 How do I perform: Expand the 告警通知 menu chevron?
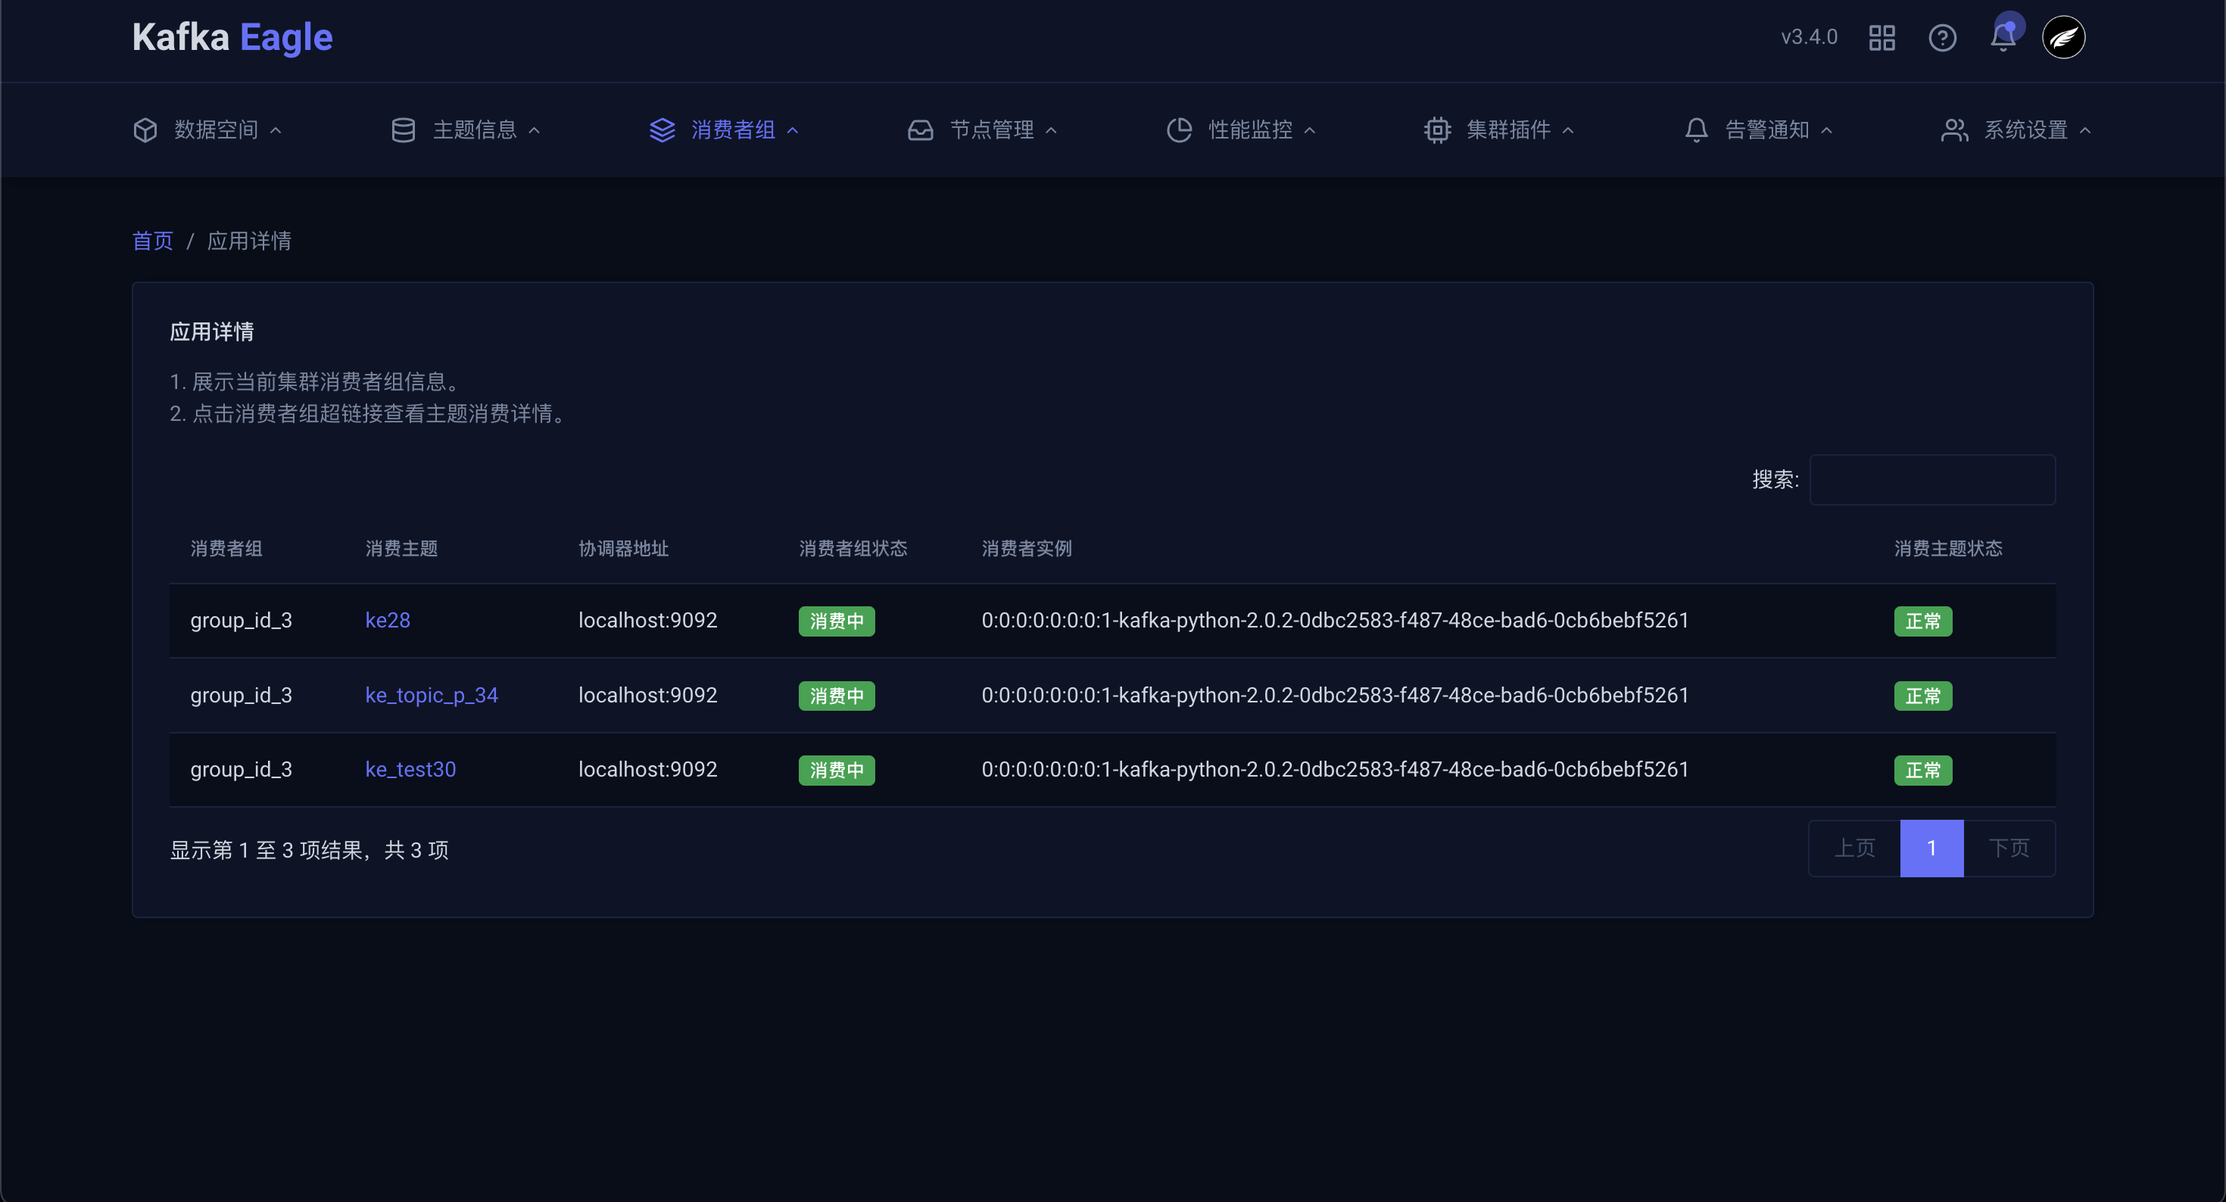(1826, 130)
